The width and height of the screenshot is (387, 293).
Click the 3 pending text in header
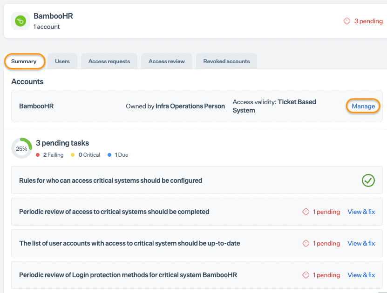tap(368, 21)
